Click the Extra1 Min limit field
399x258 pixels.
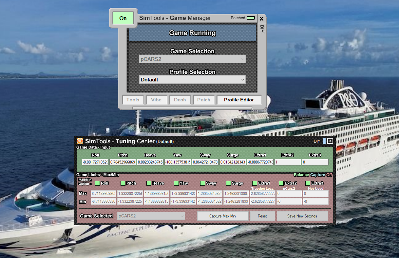[262, 201]
